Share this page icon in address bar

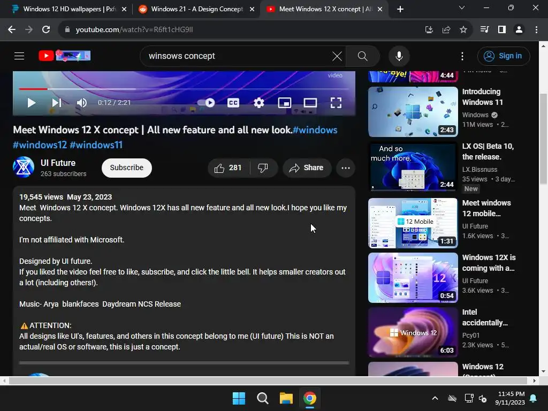click(x=446, y=30)
